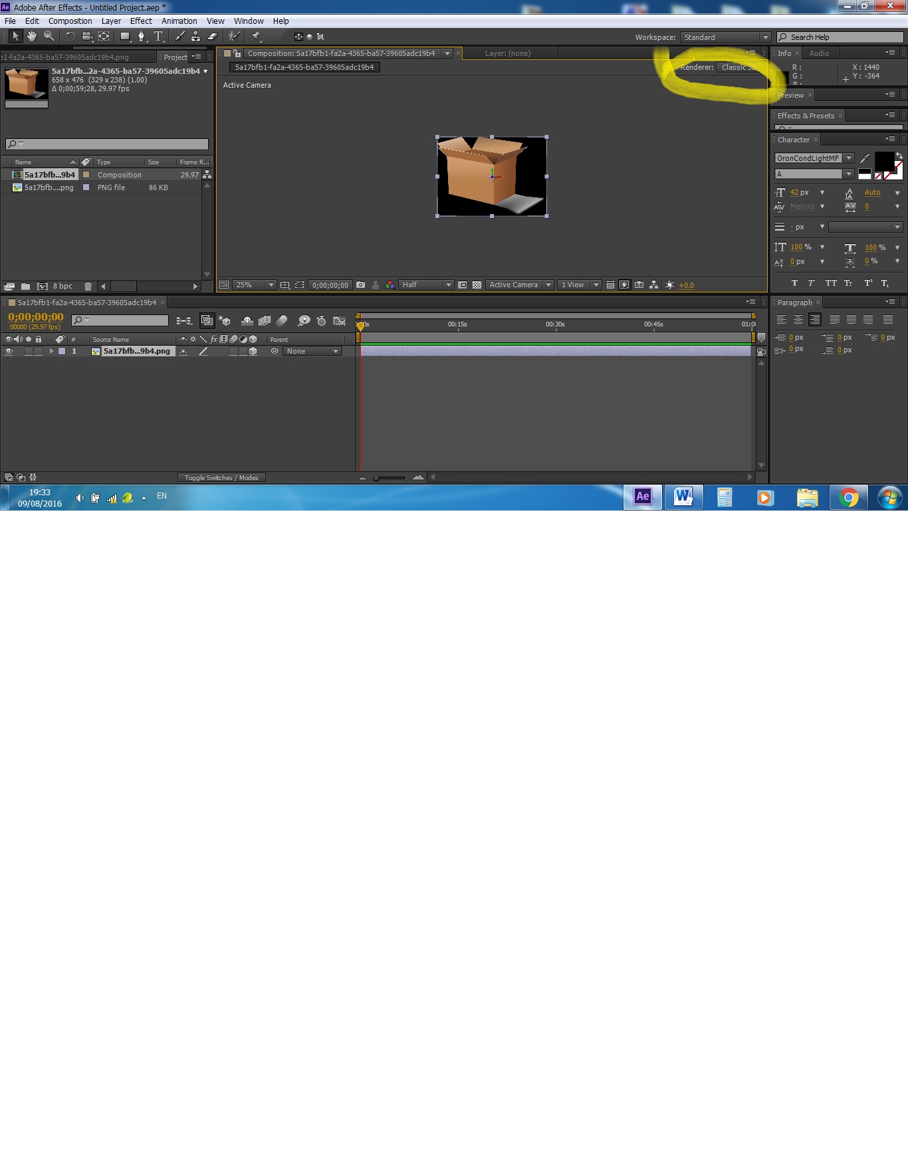Select the Hand tool in toolbar

pyautogui.click(x=32, y=37)
